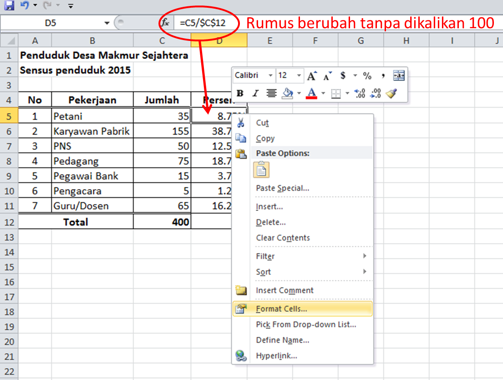Open the Undo history dropdown arrow
Image resolution: width=503 pixels, height=380 pixels.
click(36, 5)
